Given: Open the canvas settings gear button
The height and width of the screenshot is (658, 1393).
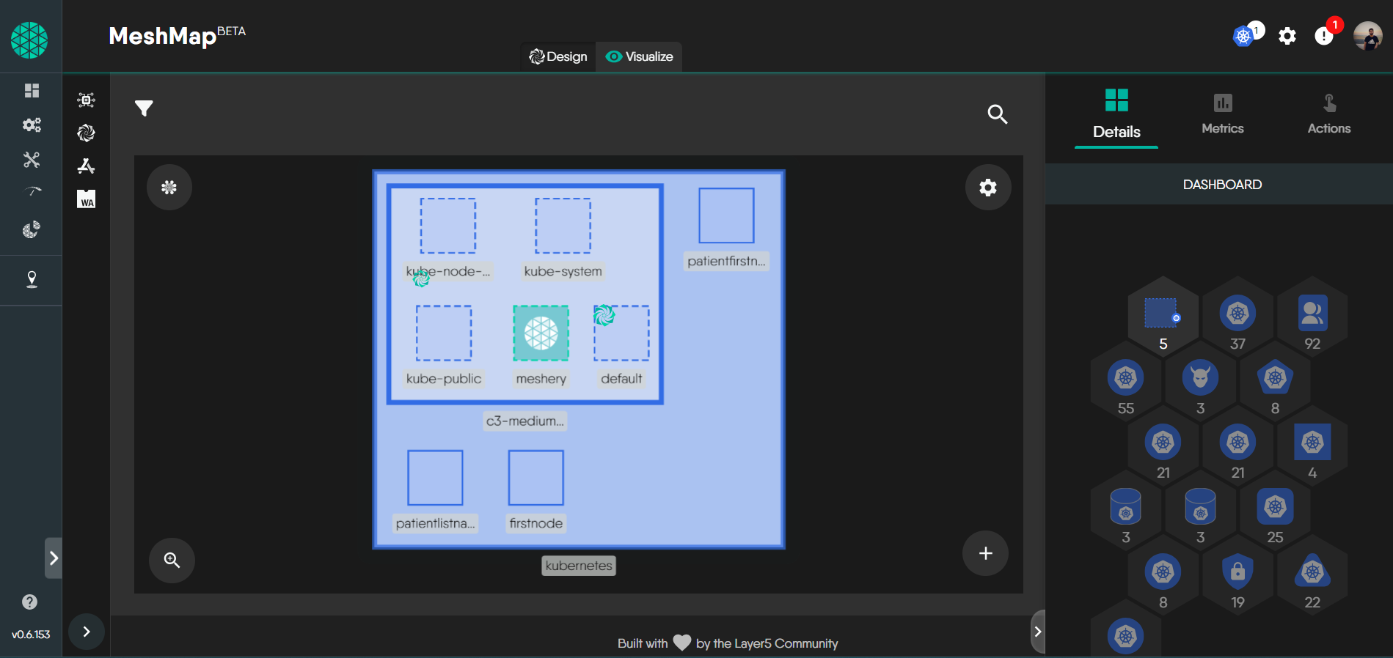Looking at the screenshot, I should (988, 188).
